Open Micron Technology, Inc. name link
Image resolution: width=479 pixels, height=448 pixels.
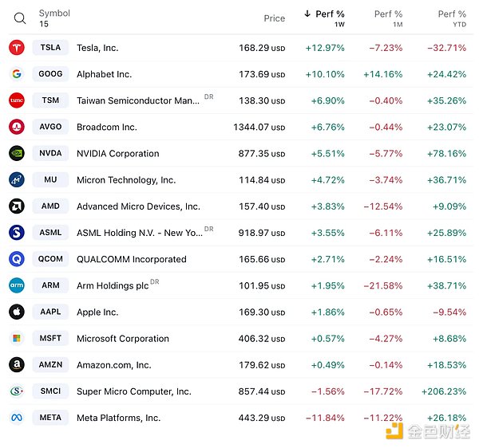click(126, 180)
